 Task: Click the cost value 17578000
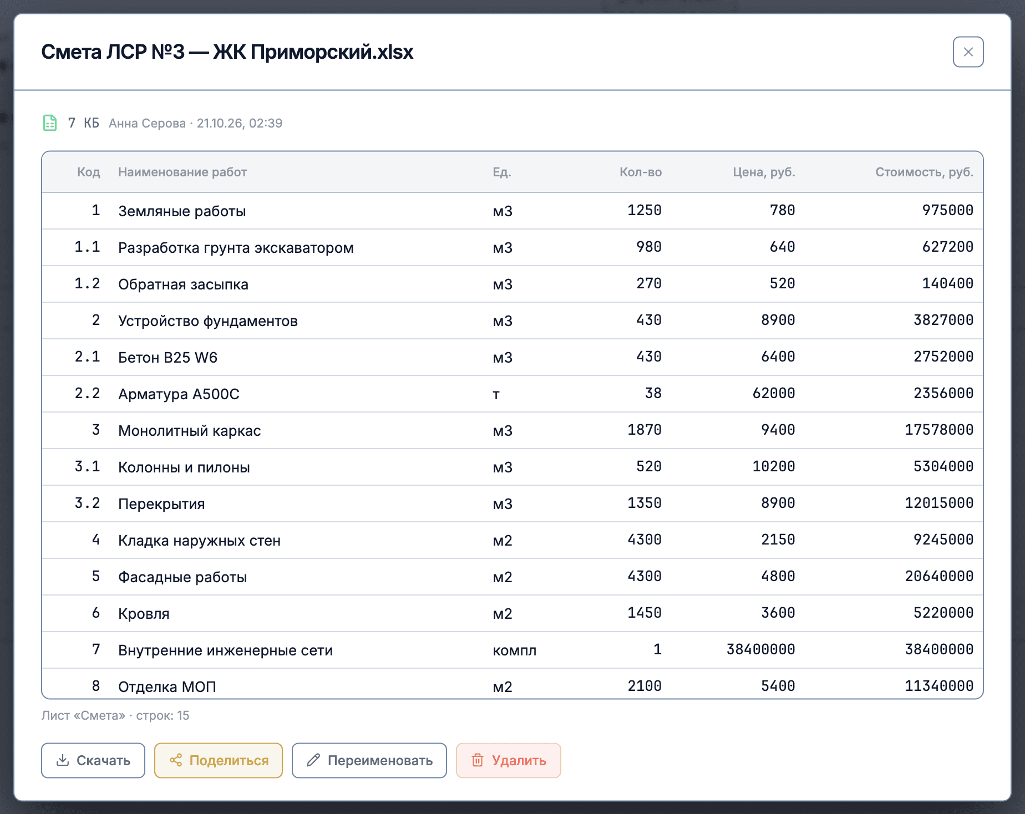tap(939, 430)
